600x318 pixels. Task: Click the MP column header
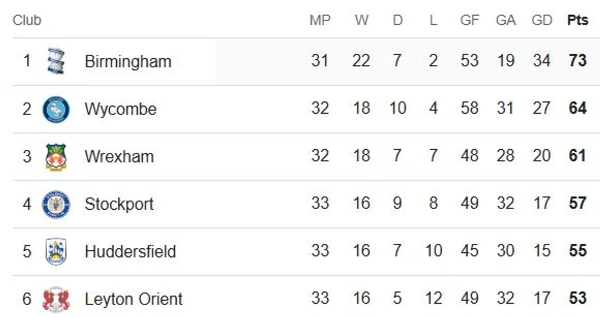(x=320, y=20)
